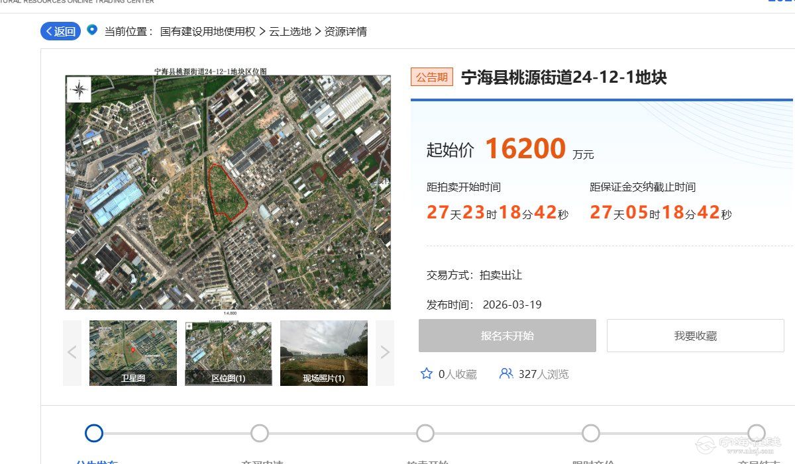Select the third timeline step circle
The image size is (795, 464).
point(425,433)
